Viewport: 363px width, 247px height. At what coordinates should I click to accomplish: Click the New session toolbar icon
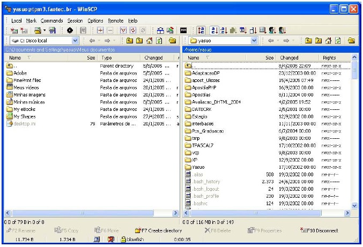click(x=14, y=31)
